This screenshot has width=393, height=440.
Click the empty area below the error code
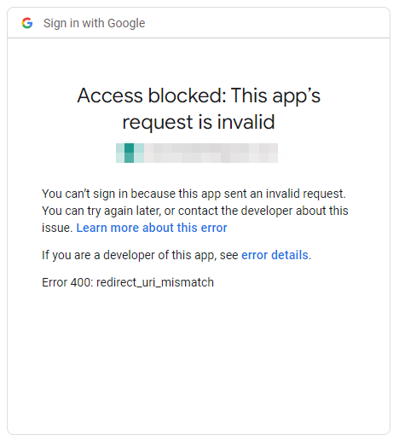tap(199, 358)
